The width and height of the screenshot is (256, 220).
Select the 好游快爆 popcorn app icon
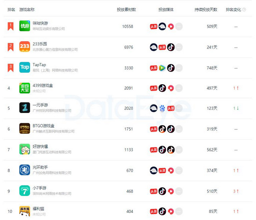pyautogui.click(x=25, y=149)
